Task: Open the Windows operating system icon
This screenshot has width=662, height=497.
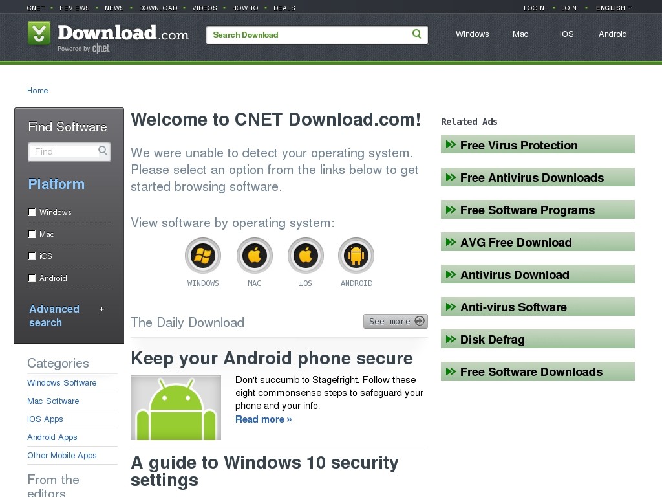Action: tap(203, 256)
